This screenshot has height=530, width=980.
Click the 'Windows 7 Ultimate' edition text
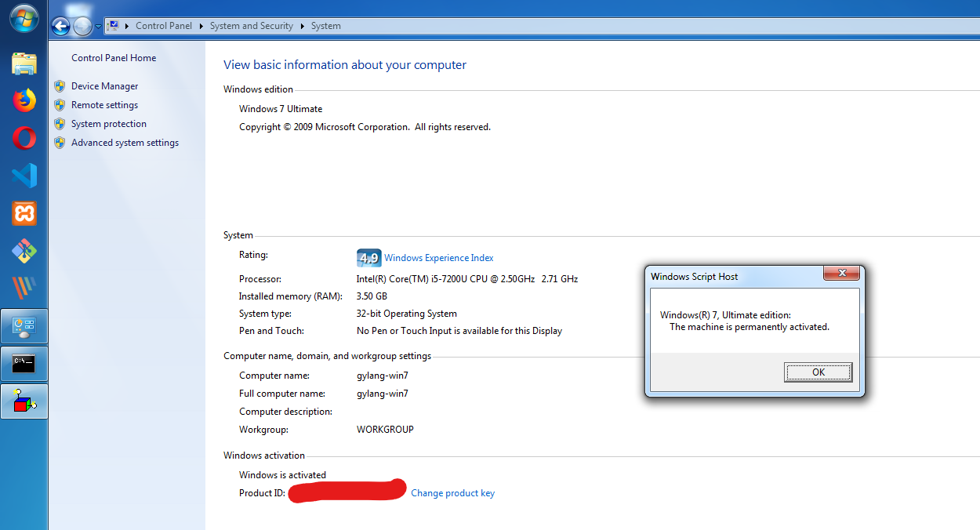pyautogui.click(x=281, y=109)
